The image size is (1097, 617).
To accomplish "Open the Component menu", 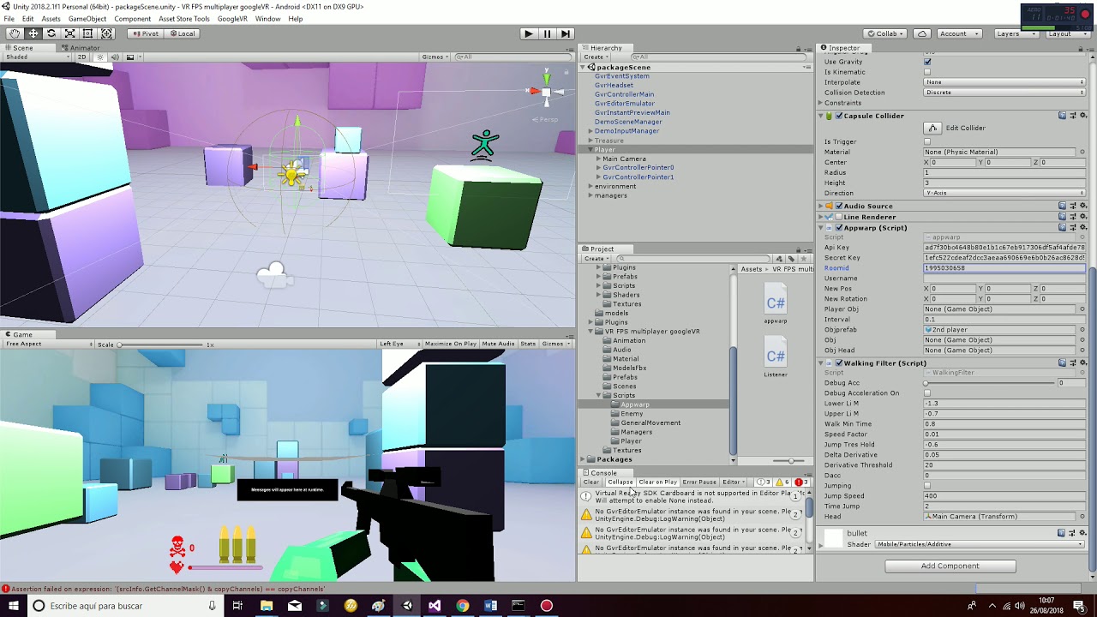I will click(132, 19).
